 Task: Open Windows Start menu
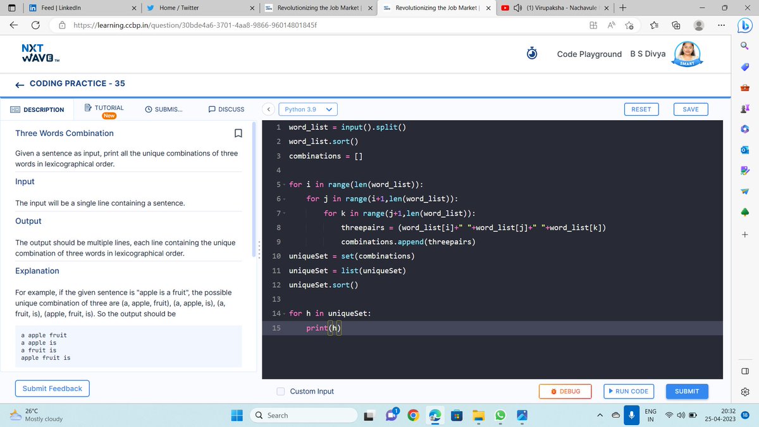(x=237, y=416)
